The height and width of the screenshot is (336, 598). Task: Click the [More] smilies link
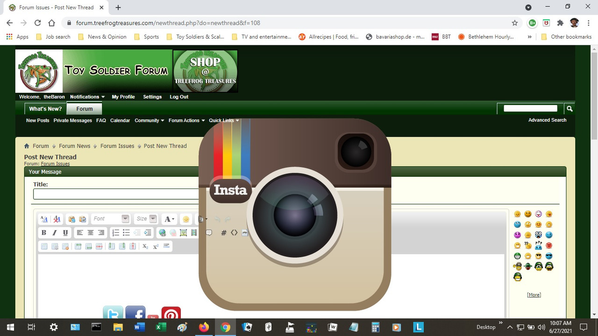[534, 295]
